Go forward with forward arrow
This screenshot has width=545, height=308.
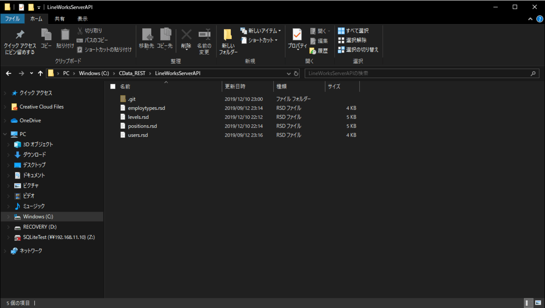[x=21, y=73]
